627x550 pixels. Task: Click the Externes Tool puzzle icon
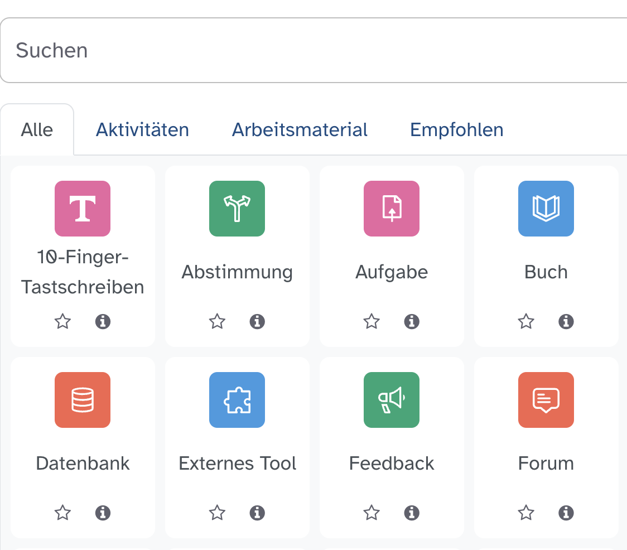click(x=237, y=400)
